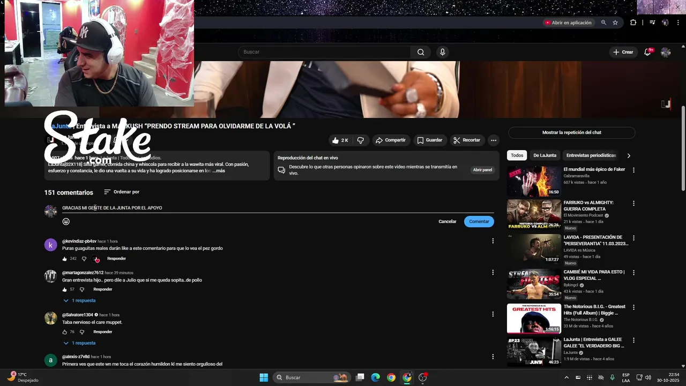
Task: Select the 'De LaJunta' filter chip
Action: click(x=545, y=155)
